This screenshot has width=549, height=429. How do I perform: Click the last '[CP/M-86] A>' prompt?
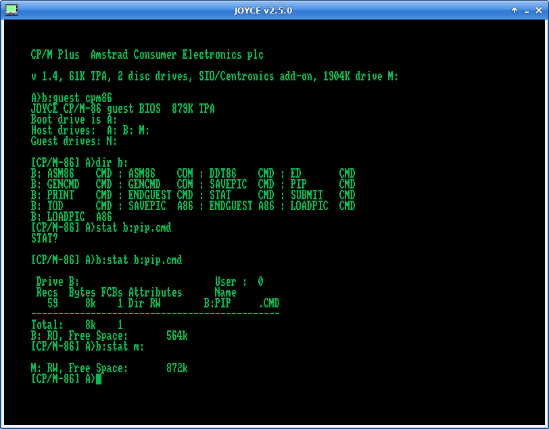(64, 379)
